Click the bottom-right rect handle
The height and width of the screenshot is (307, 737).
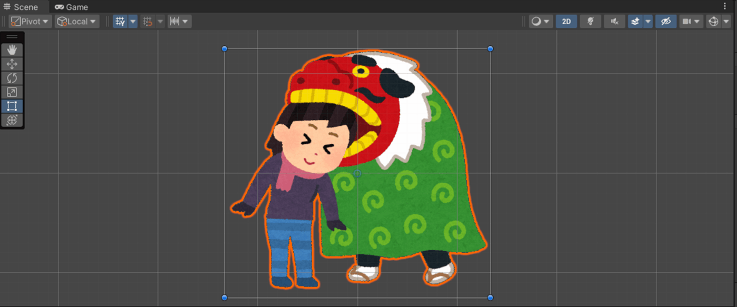point(491,298)
